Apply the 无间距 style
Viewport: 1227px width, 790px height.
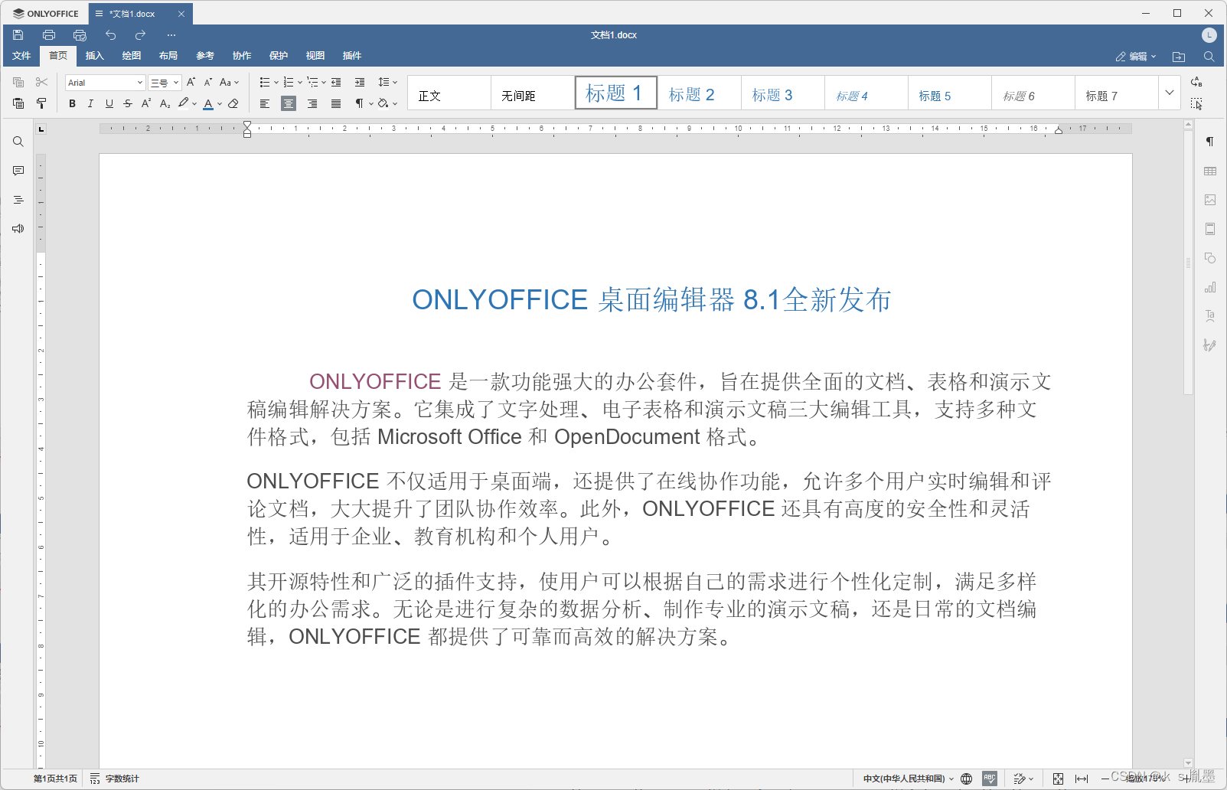point(533,93)
